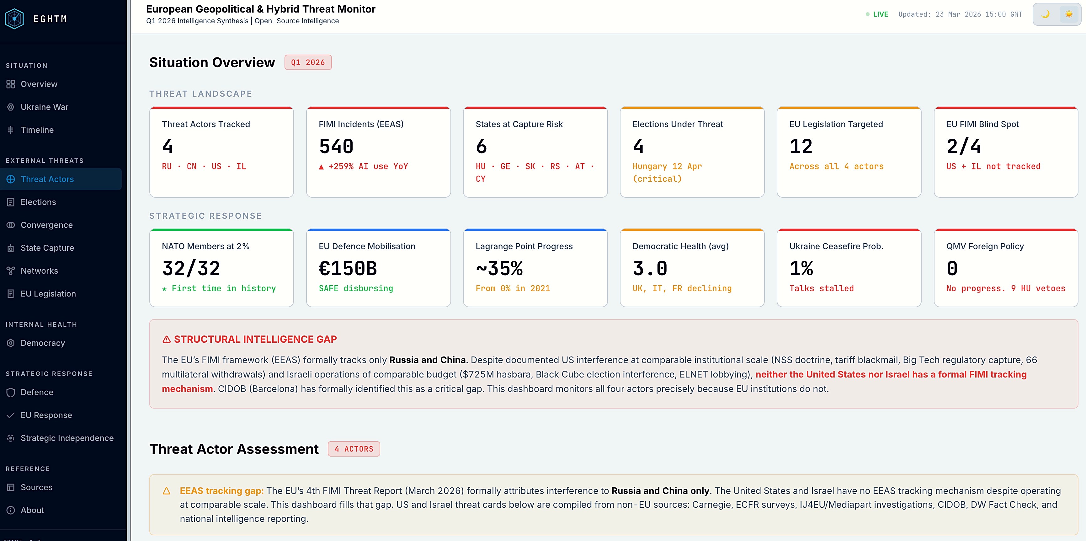Open the EU Legislation menu item

tap(48, 294)
